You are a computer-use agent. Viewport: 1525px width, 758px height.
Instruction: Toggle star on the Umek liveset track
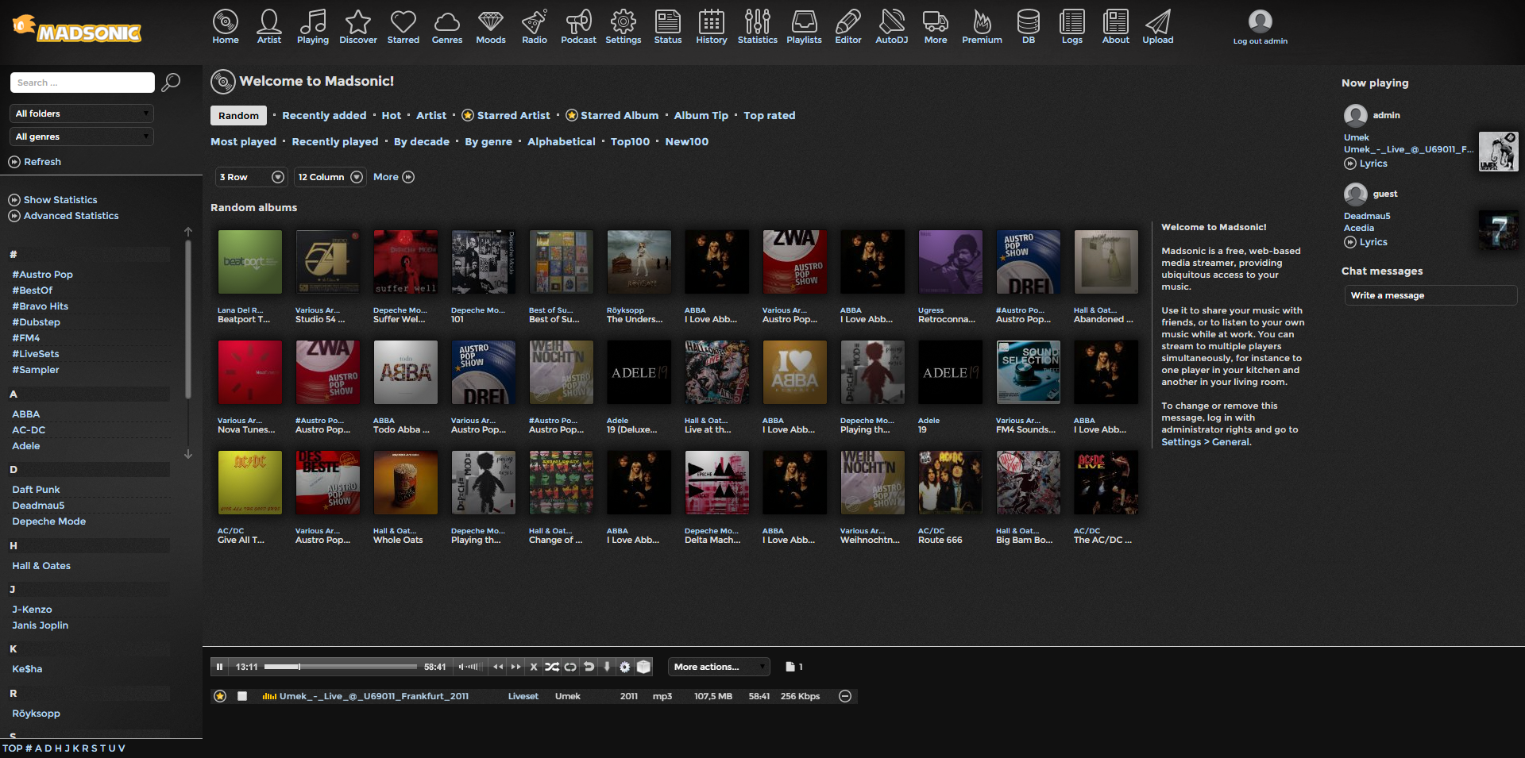tap(220, 696)
